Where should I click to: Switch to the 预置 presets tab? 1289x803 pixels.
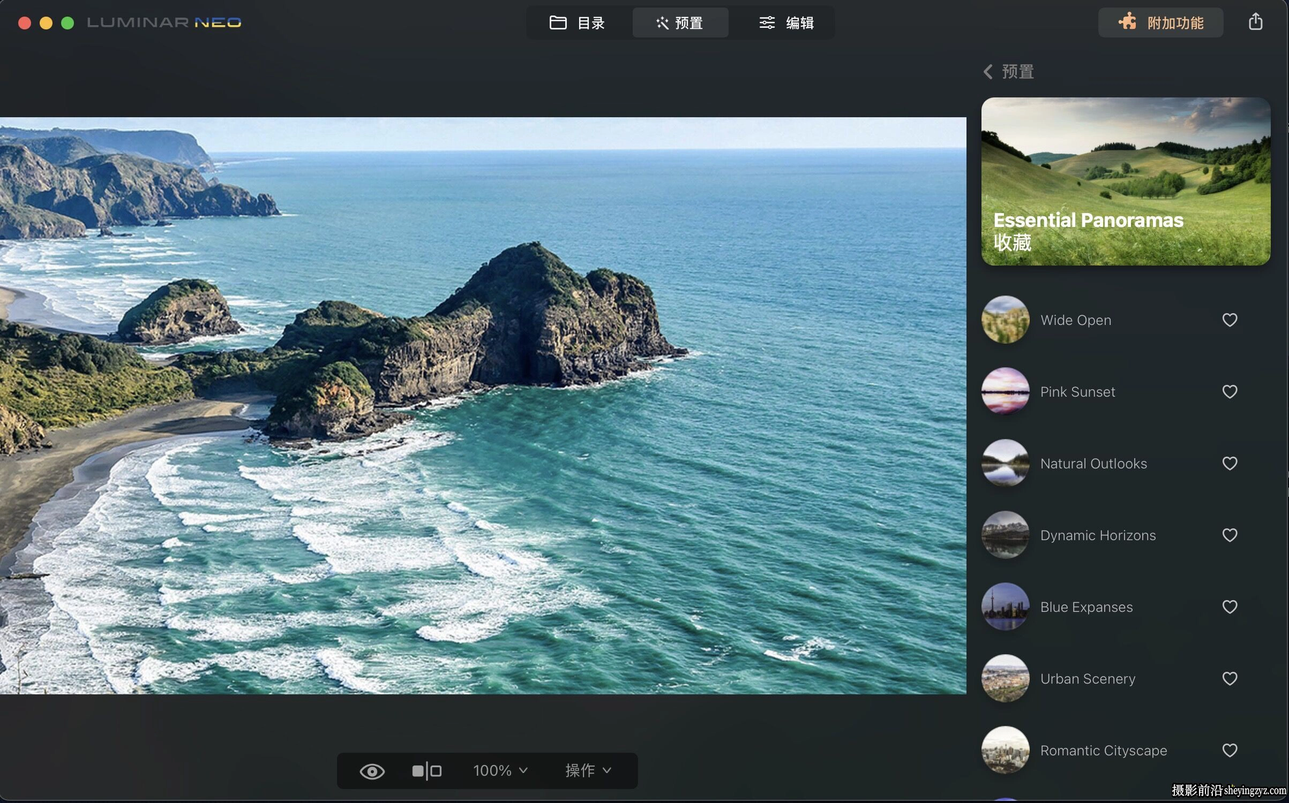tap(680, 22)
